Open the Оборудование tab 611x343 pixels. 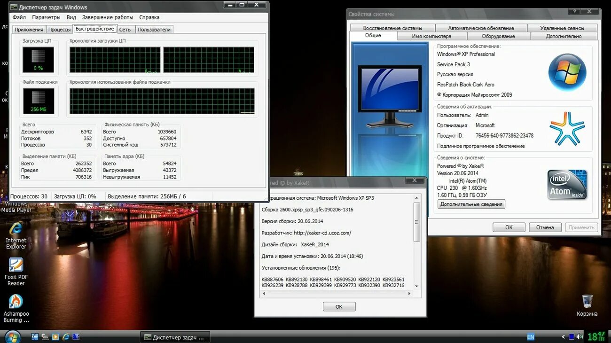point(499,36)
